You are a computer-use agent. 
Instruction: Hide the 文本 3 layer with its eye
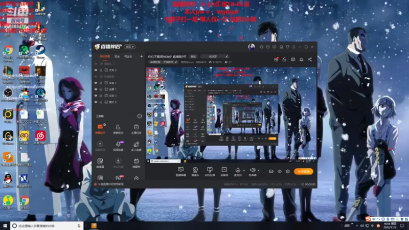(x=96, y=96)
